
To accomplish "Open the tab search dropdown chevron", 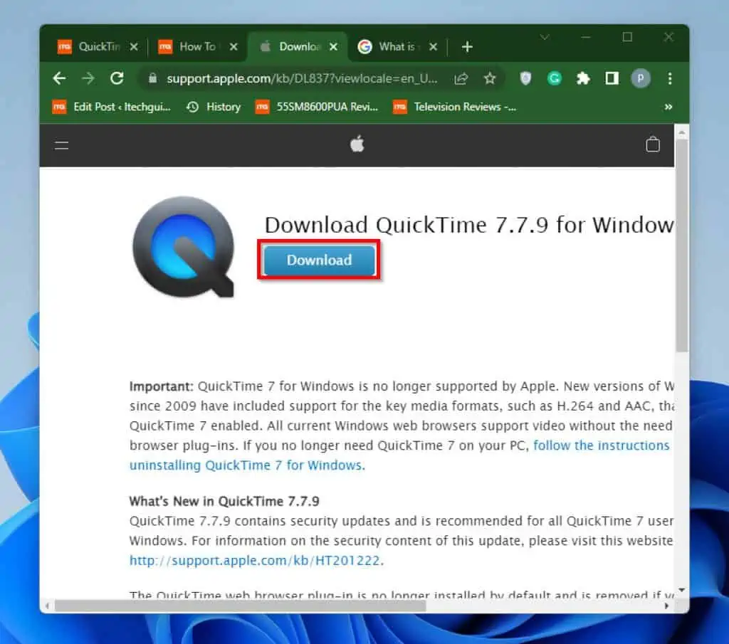I will [545, 37].
